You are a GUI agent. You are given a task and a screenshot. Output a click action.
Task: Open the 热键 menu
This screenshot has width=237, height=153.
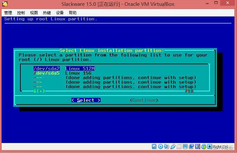click(47, 13)
